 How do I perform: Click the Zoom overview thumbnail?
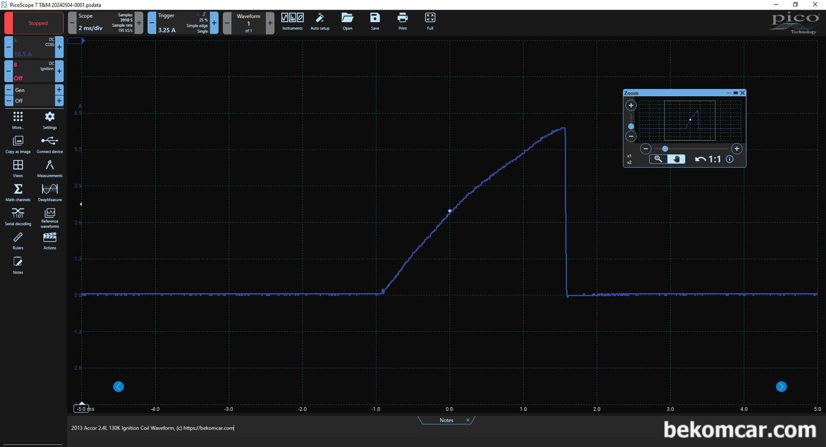point(690,121)
